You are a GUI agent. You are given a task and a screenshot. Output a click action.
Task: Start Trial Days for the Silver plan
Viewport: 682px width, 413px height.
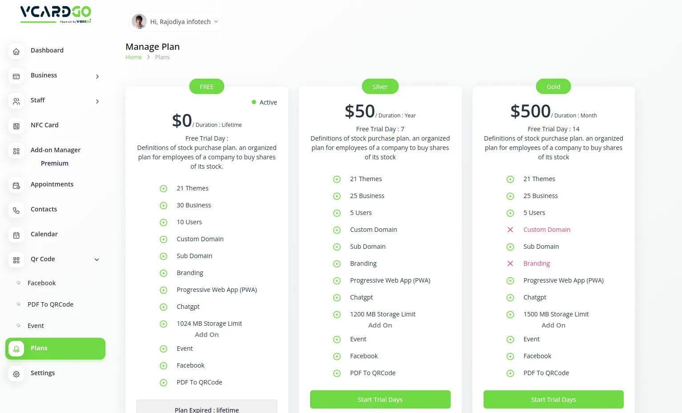[380, 400]
